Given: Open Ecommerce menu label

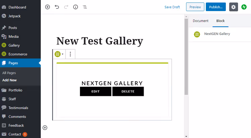Looking at the screenshot, I should click(x=18, y=54).
